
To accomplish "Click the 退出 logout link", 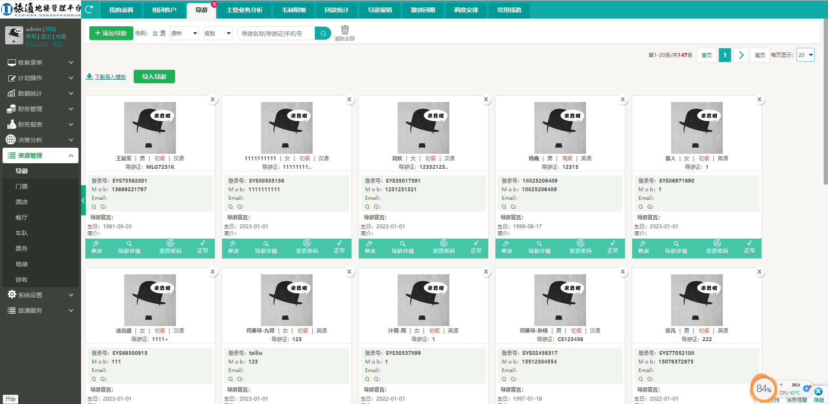I will coord(46,37).
